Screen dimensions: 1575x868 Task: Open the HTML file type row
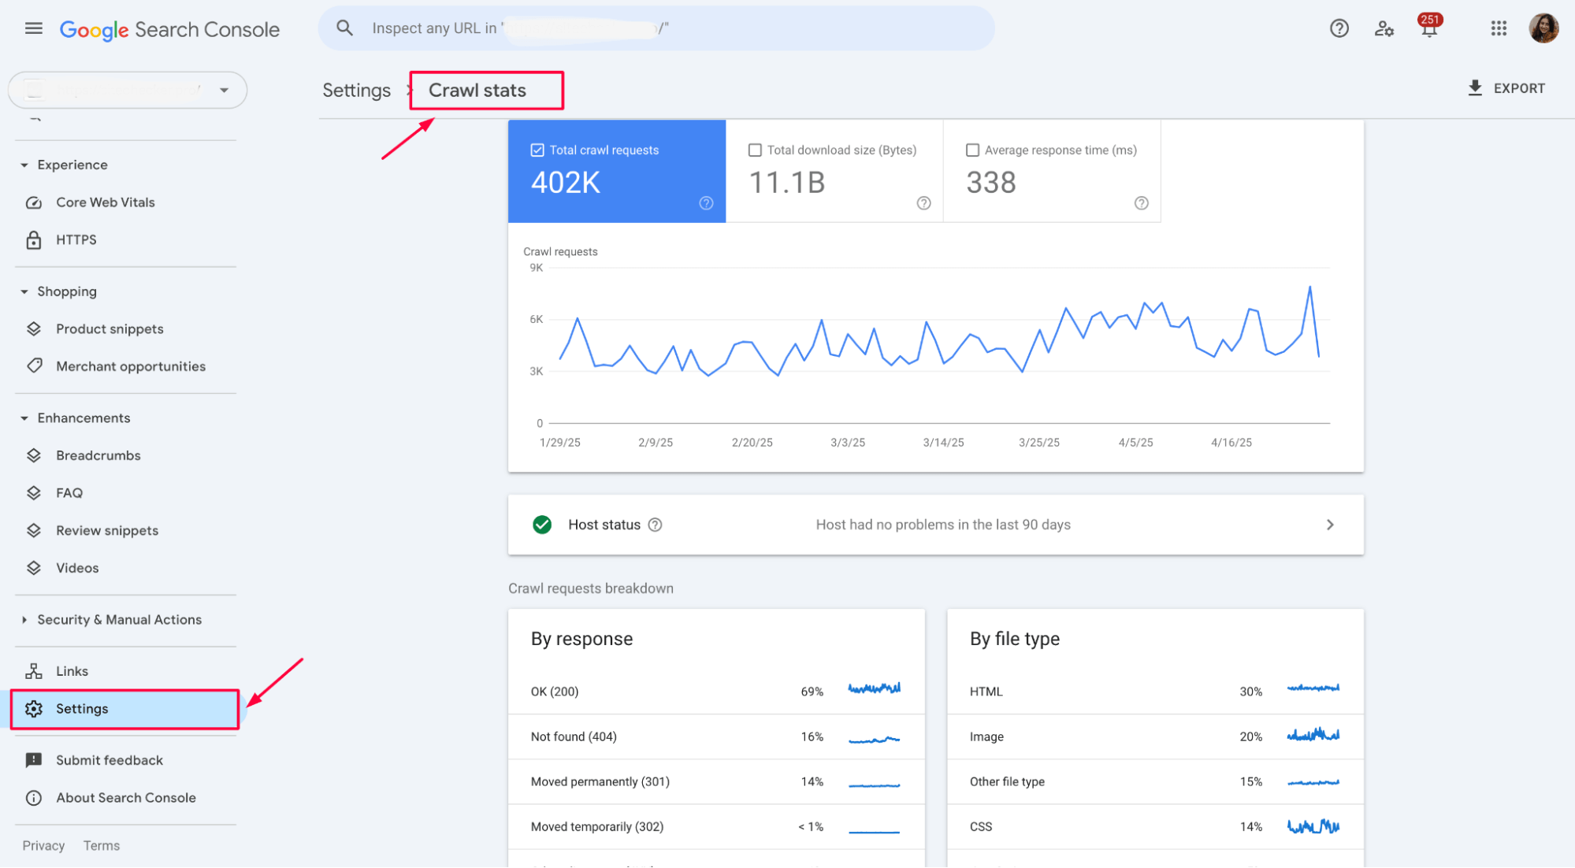tap(1155, 692)
